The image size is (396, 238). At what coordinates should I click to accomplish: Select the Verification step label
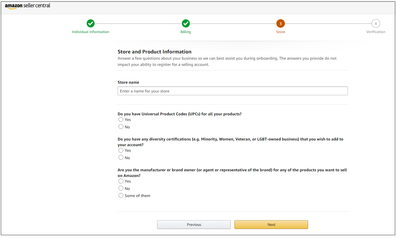(376, 32)
